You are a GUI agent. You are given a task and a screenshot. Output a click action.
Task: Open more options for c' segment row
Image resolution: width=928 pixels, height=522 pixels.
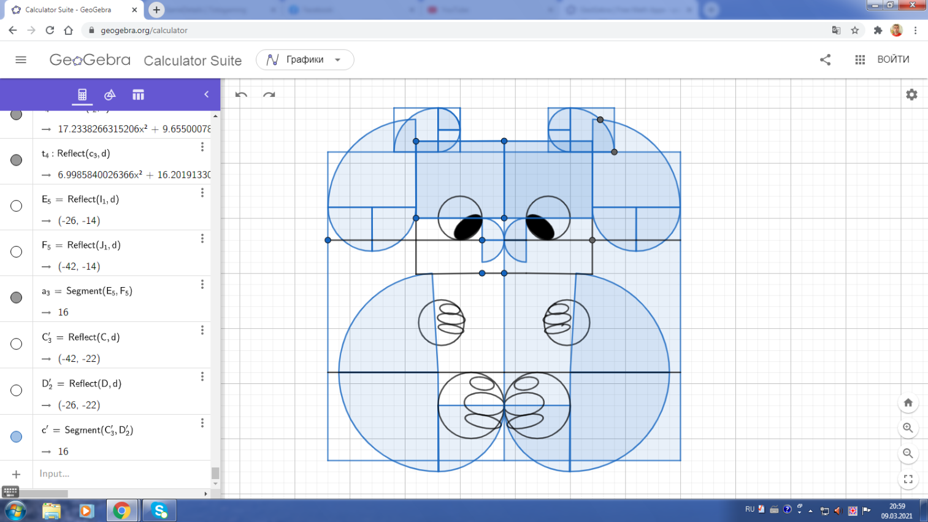coord(202,423)
